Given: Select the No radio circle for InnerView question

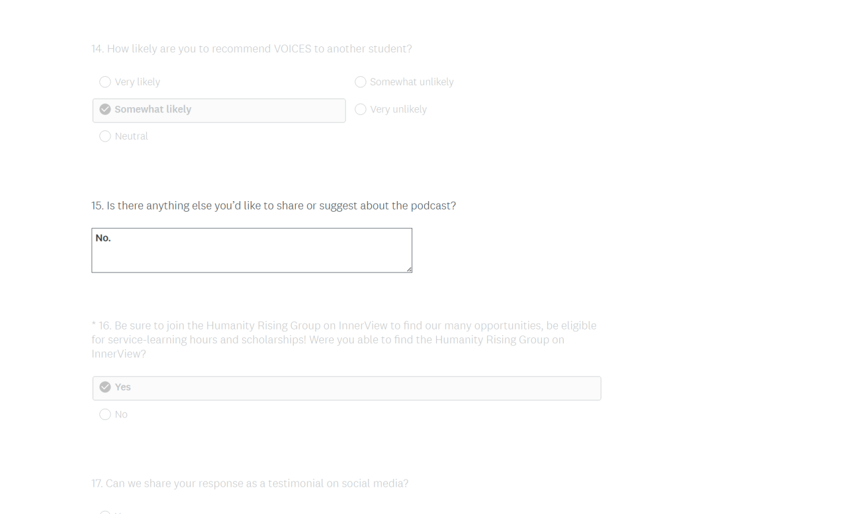Looking at the screenshot, I should [105, 415].
